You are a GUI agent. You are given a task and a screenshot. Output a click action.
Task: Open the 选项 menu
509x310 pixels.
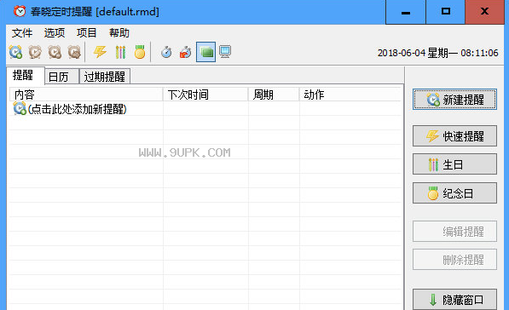(x=55, y=32)
